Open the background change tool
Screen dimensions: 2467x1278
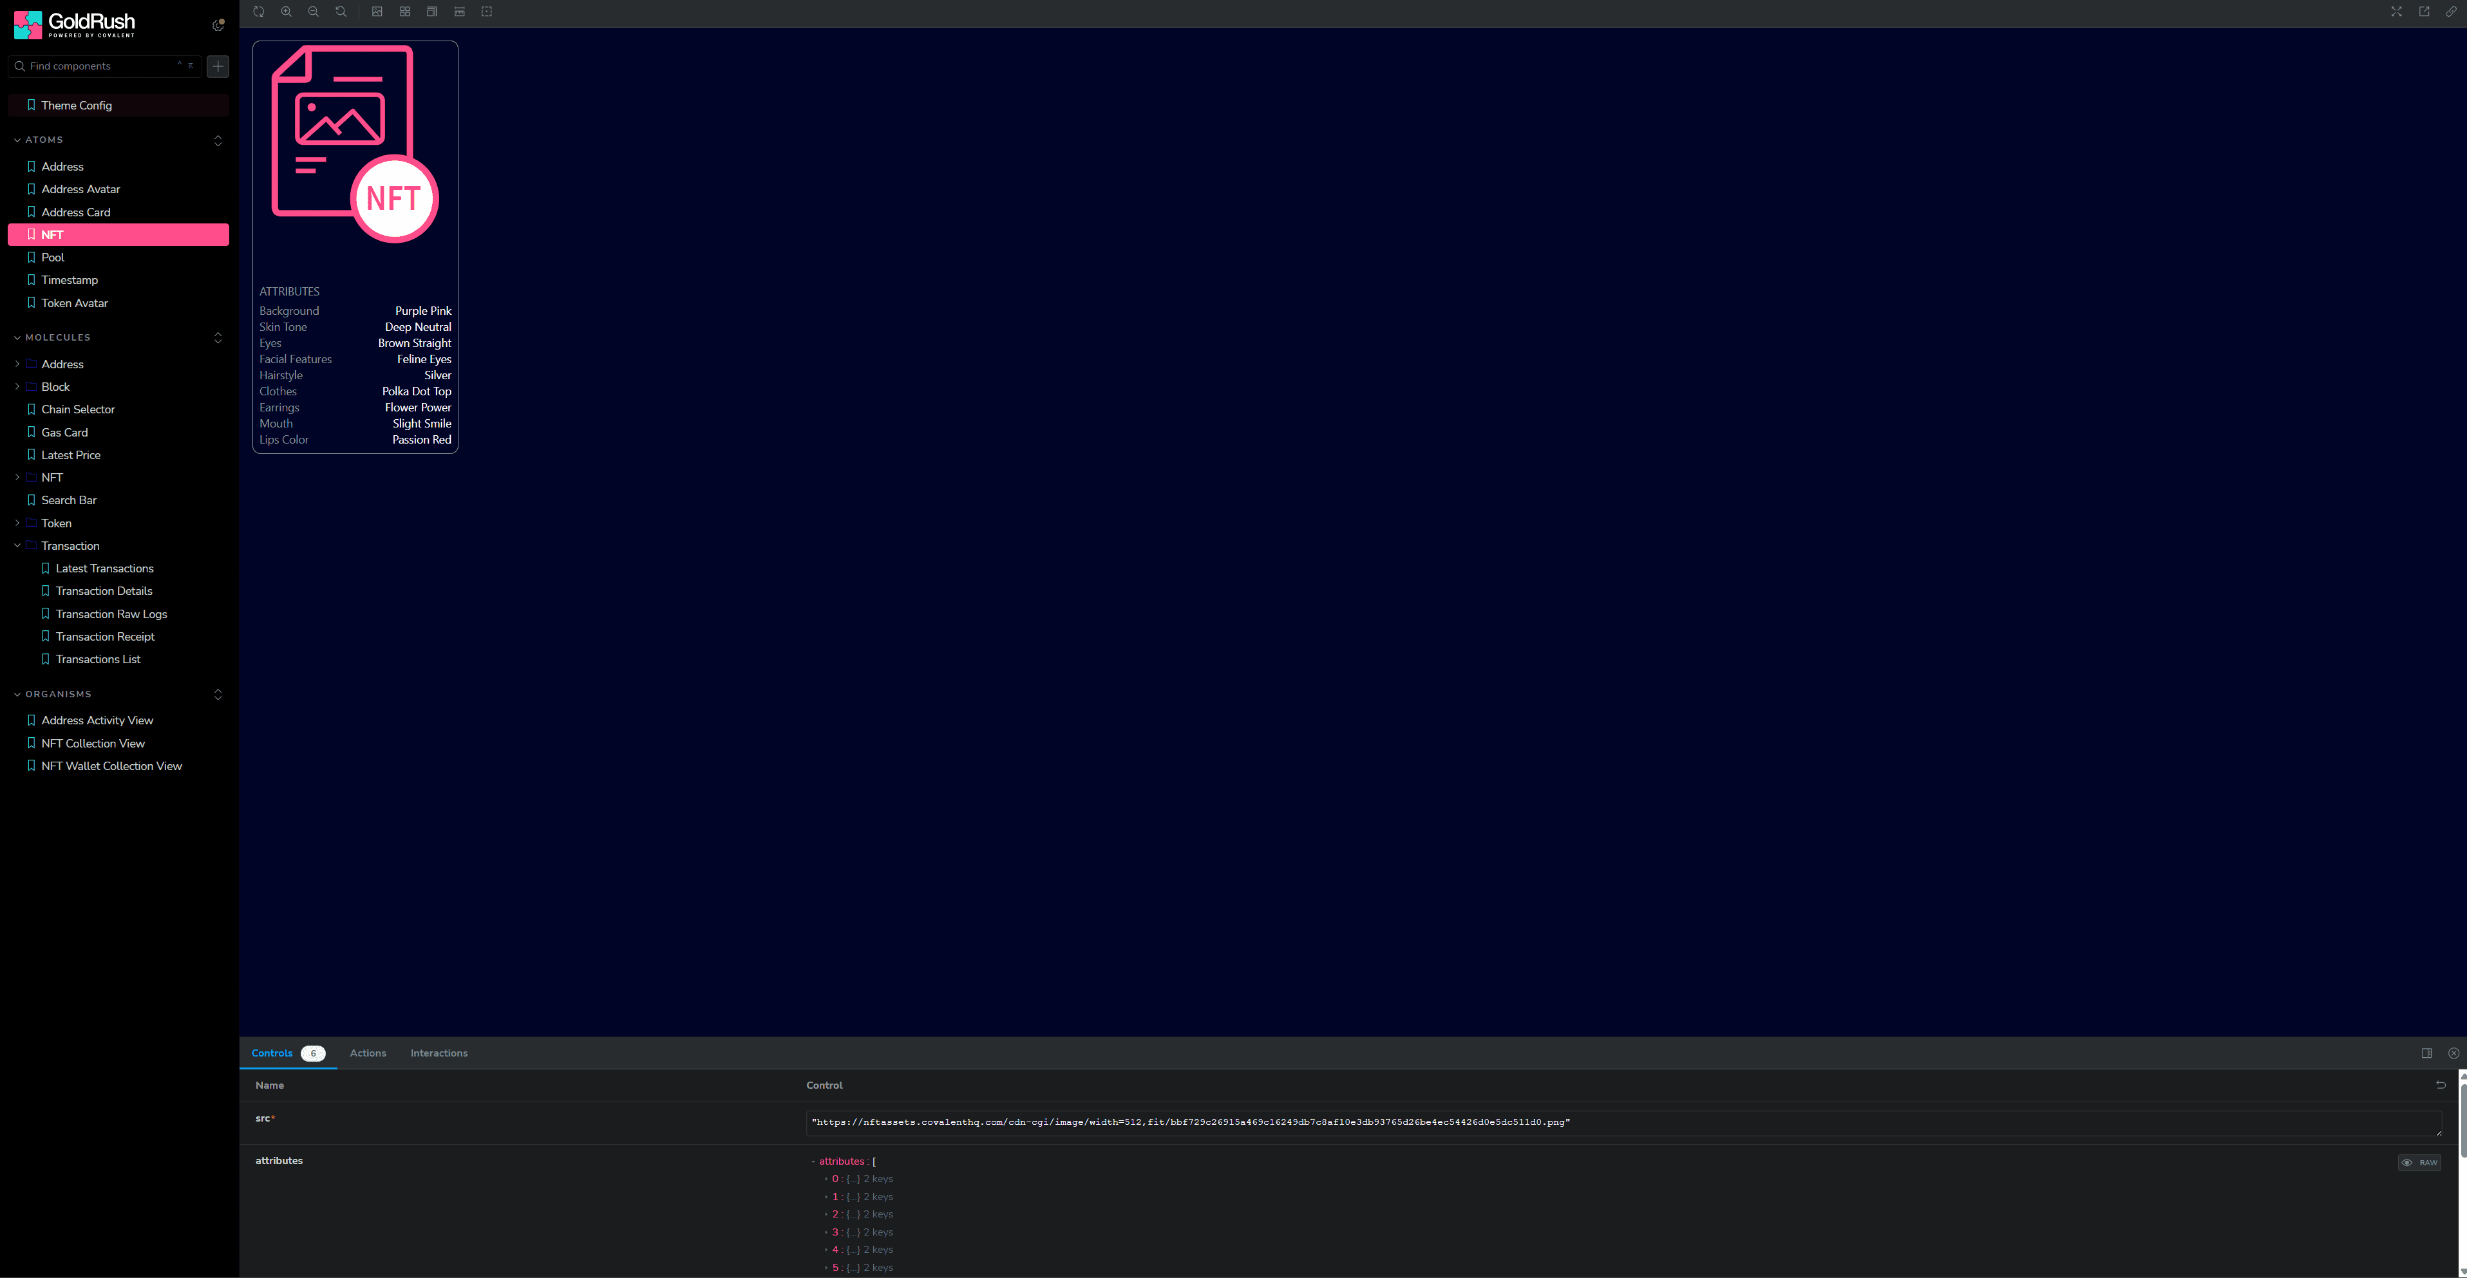click(377, 12)
